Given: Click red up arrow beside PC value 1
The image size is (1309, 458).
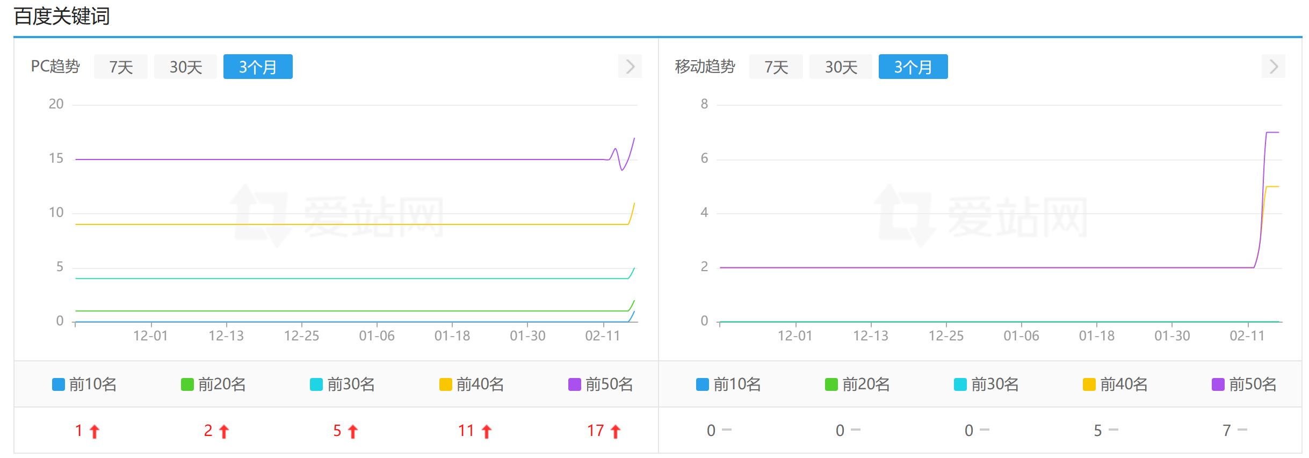Looking at the screenshot, I should pyautogui.click(x=95, y=432).
